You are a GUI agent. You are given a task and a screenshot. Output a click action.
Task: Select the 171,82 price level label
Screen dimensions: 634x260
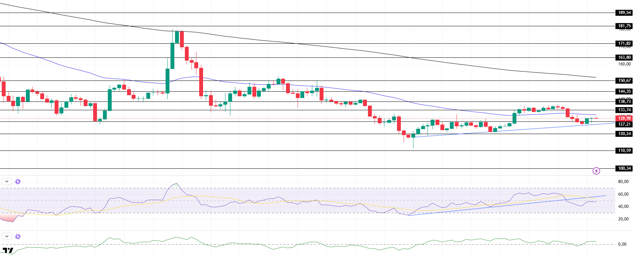624,43
